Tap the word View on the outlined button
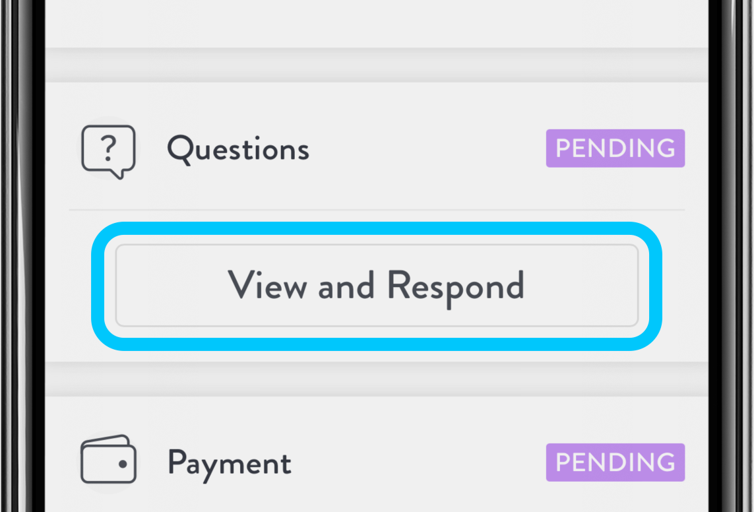This screenshot has height=512, width=754. pyautogui.click(x=267, y=284)
